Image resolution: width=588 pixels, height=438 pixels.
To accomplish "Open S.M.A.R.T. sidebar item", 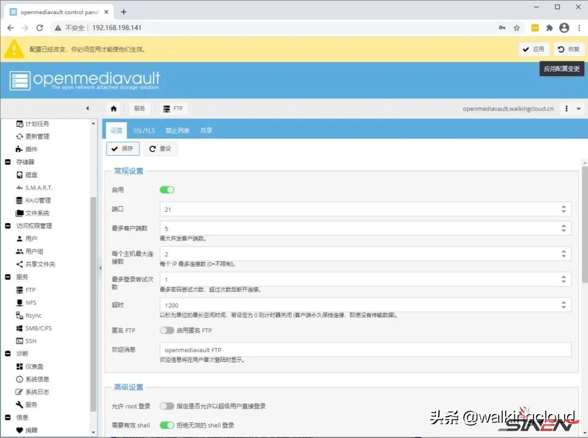I will (34, 187).
